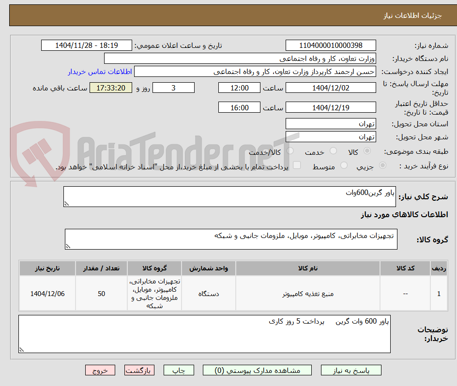Click the price validity date 1404/12/19 field
This screenshot has height=386, width=457.
click(x=331, y=107)
